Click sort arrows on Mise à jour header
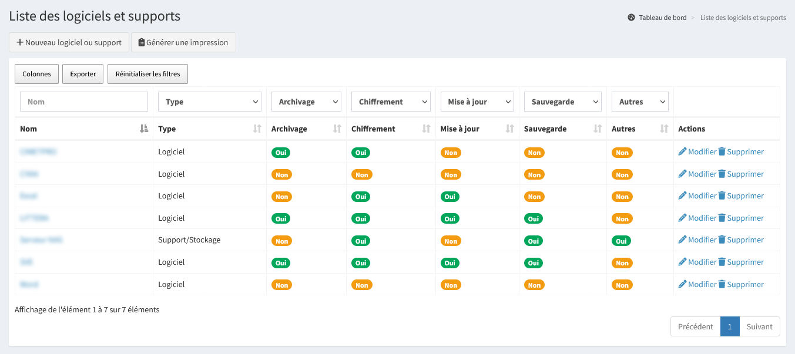Screen dimensions: 795x354 [510, 129]
